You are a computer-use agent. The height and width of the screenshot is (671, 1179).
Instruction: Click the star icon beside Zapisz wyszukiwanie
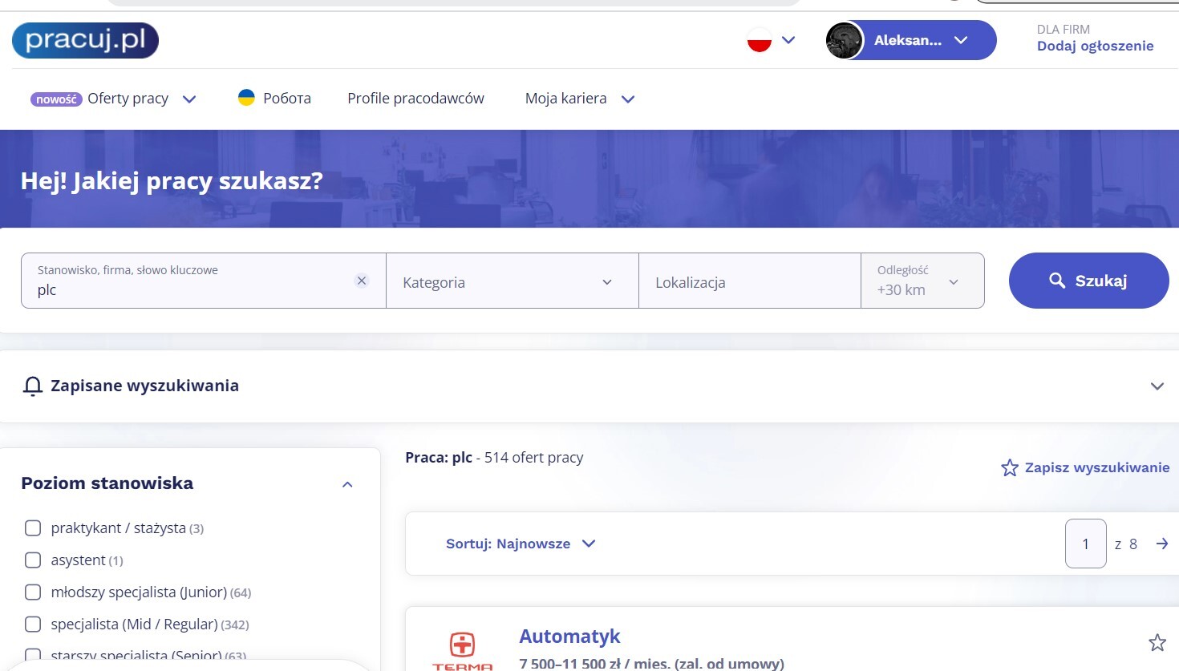click(1010, 467)
